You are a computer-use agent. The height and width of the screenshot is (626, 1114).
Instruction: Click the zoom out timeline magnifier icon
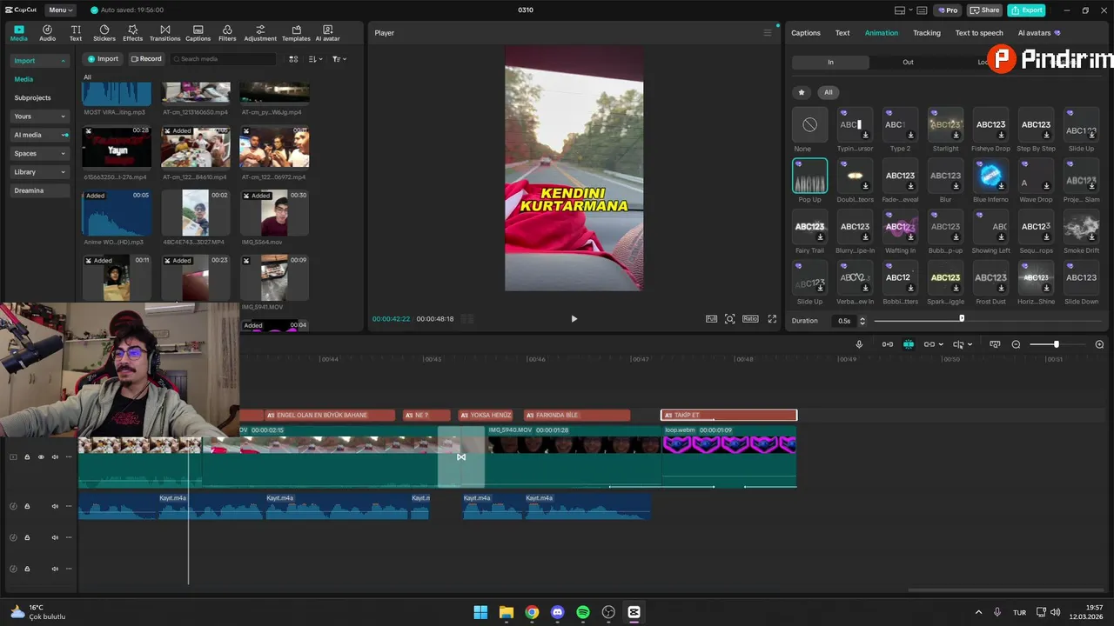[x=1016, y=344]
